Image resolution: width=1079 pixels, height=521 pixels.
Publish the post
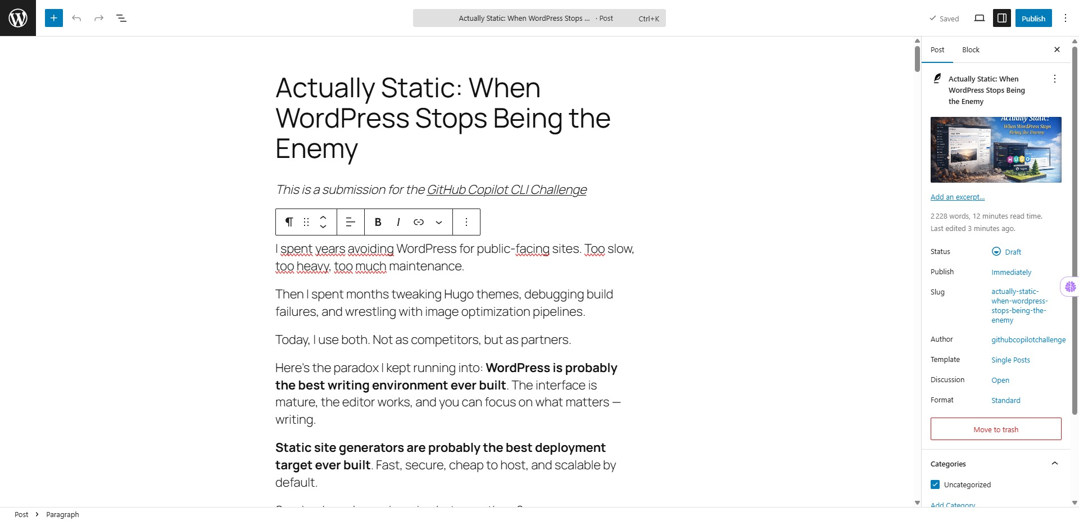point(1033,18)
